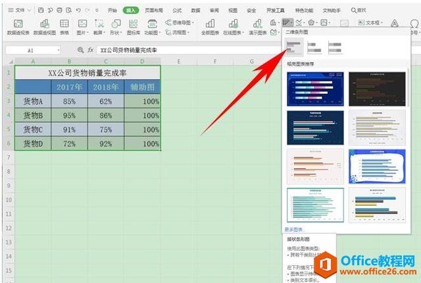
Task: Choose the teal bordered bar chart template
Action: tap(315, 205)
